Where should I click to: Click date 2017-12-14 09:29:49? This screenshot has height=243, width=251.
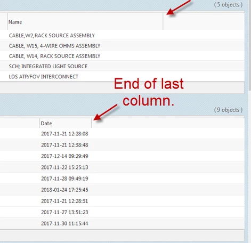[64, 156]
